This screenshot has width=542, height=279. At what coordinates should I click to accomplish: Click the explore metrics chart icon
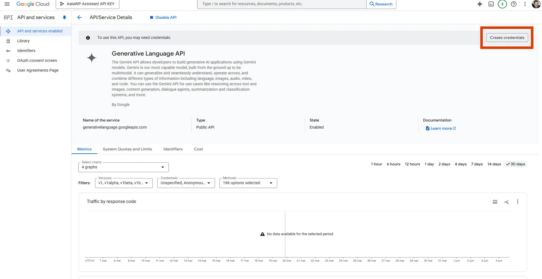click(506, 202)
